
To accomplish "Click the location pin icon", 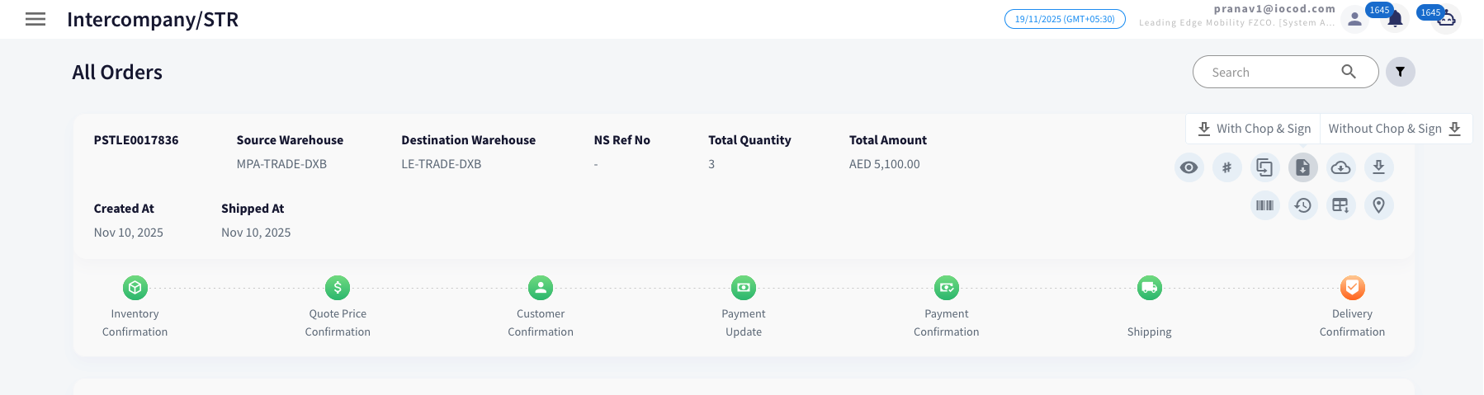I will point(1378,205).
